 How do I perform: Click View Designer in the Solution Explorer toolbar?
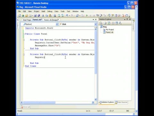pyautogui.click(x=117, y=23)
